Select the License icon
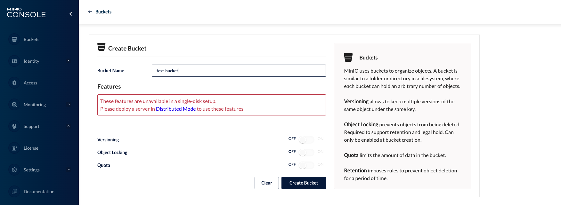561x205 pixels. pyautogui.click(x=14, y=148)
